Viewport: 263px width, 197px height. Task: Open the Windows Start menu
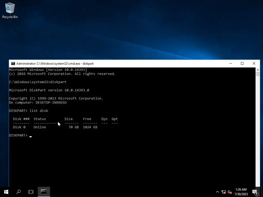[6, 192]
